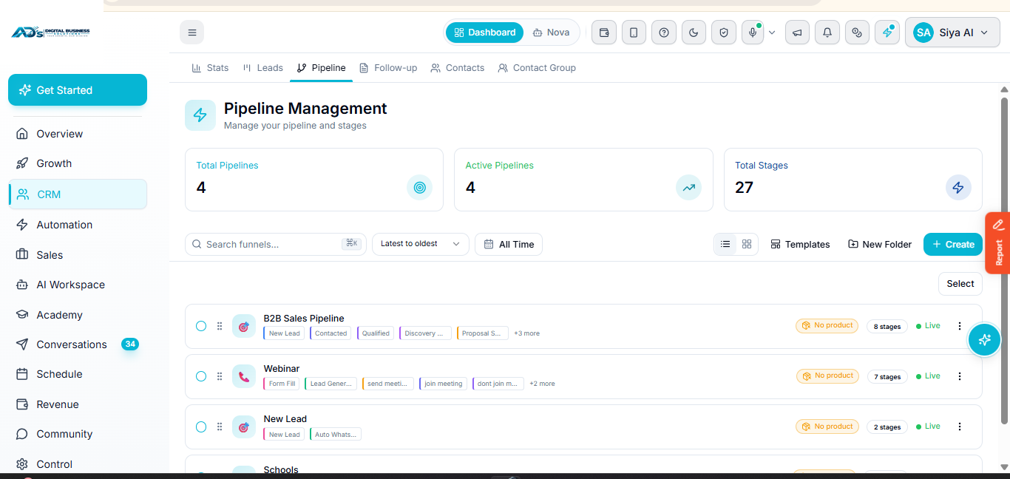Open New Lead row three-dot menu
Viewport: 1010px width, 479px height.
[x=960, y=427]
